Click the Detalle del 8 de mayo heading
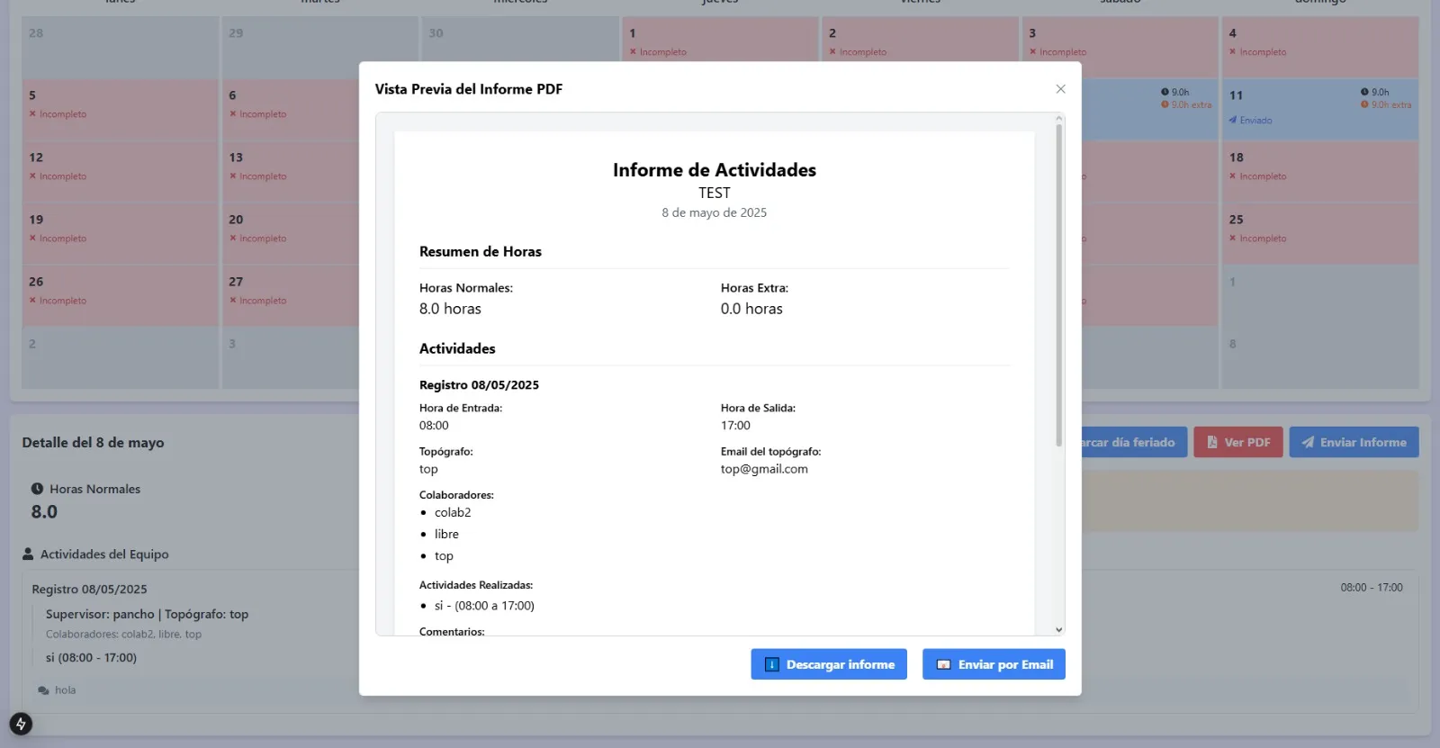This screenshot has width=1440, height=748. pos(94,443)
